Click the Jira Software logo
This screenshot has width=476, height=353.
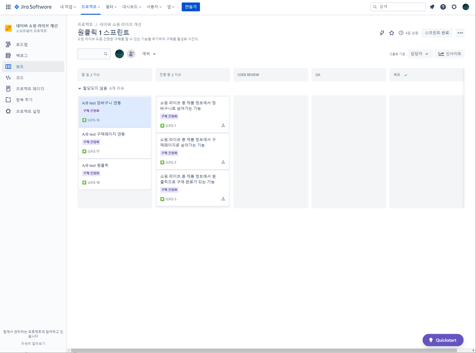tap(33, 7)
